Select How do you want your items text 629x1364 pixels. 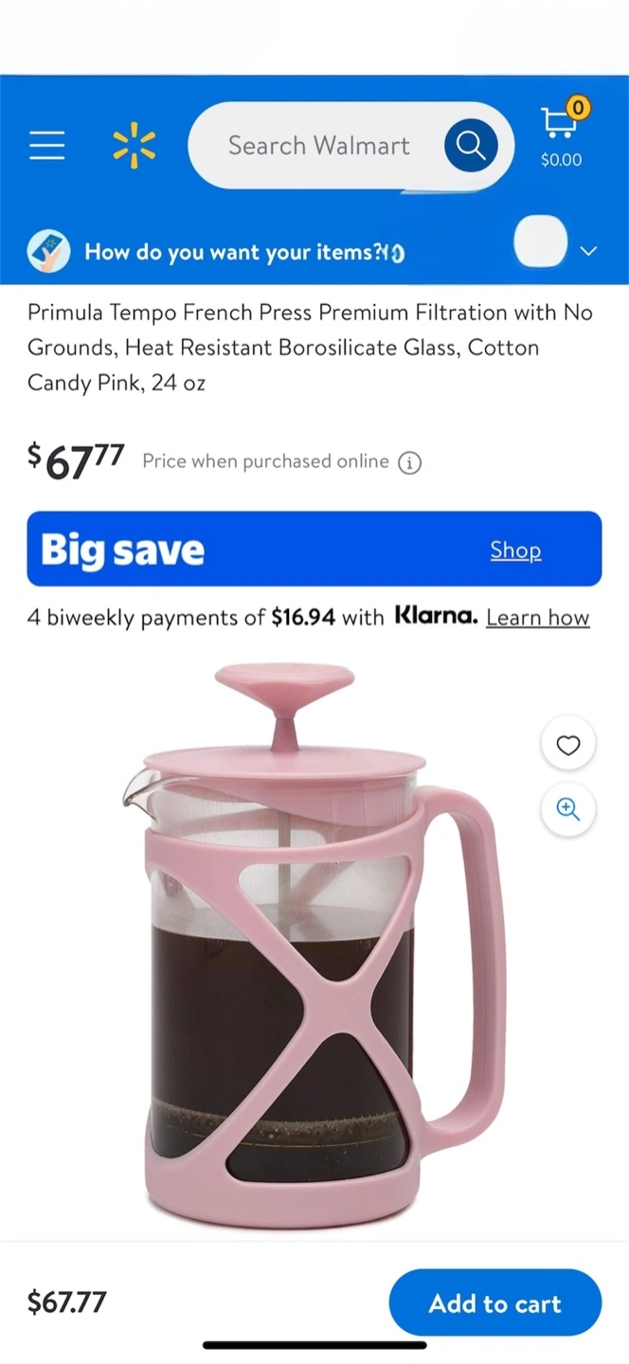click(x=233, y=252)
